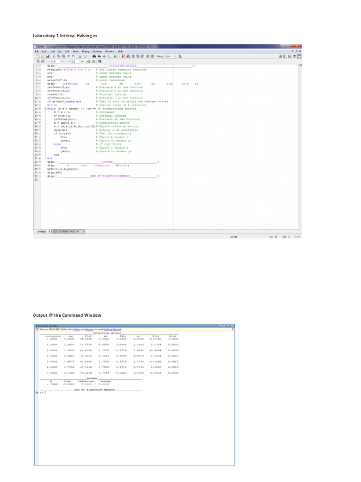Click the Find binoculars icon
The height and width of the screenshot is (482, 361).
94,56
